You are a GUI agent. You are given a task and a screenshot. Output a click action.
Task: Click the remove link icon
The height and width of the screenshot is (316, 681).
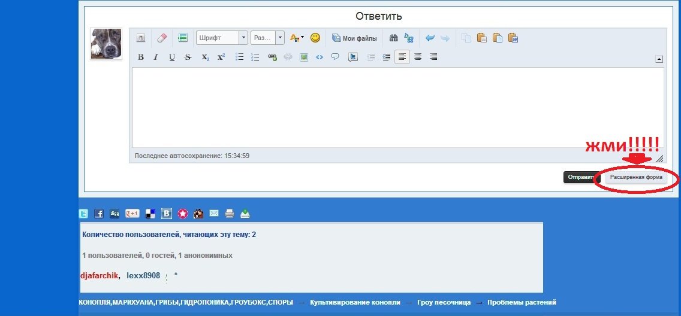click(288, 57)
